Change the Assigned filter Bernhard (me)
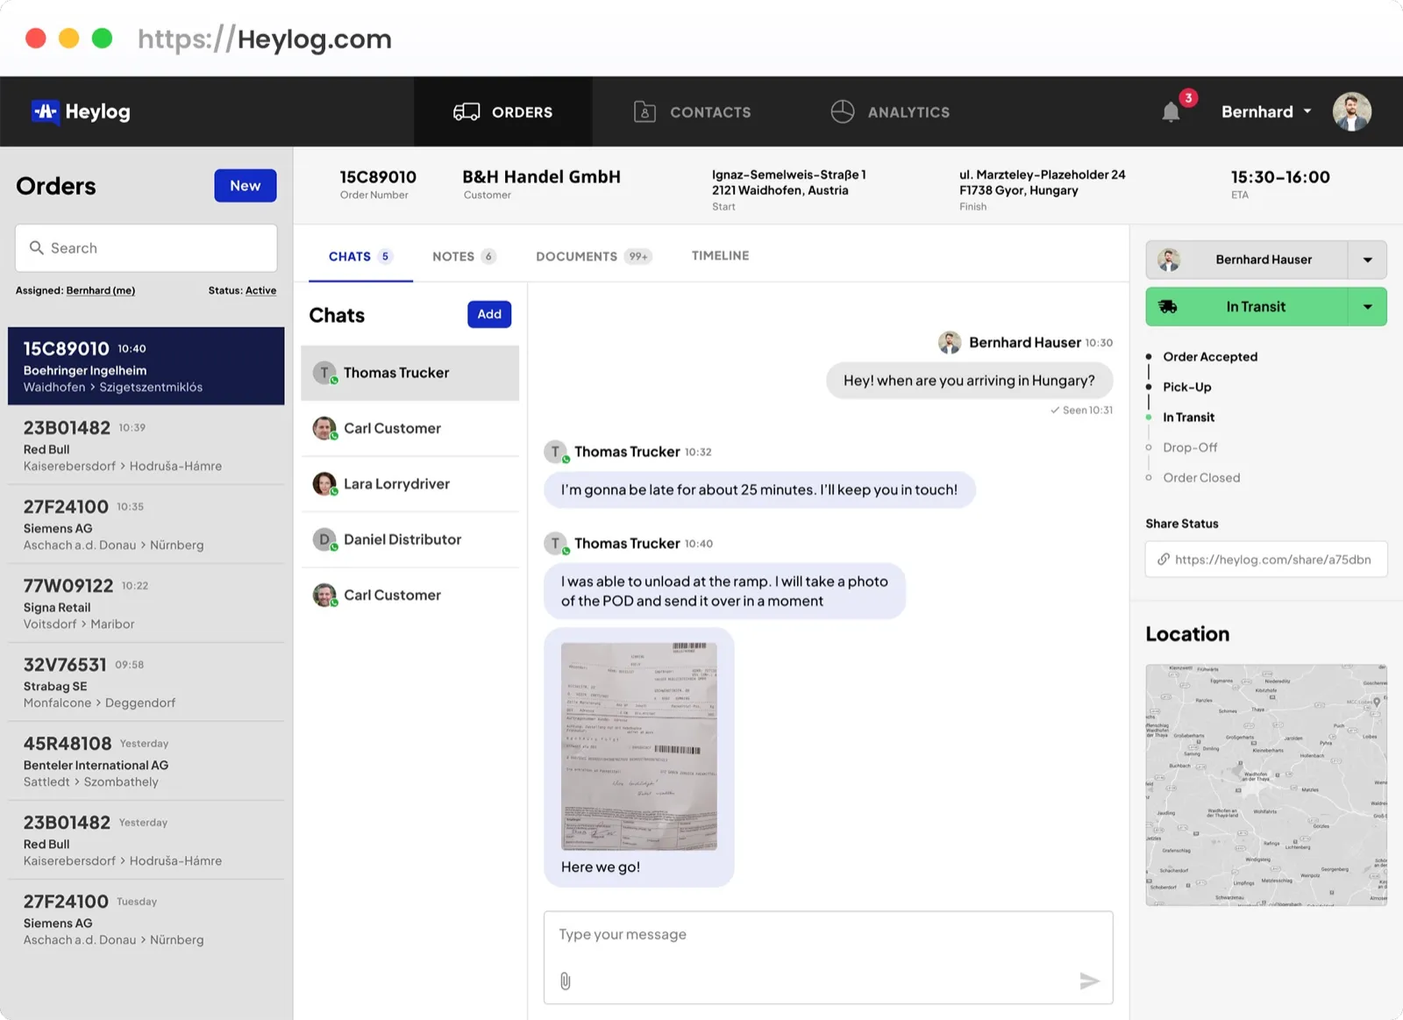1403x1020 pixels. point(101,290)
